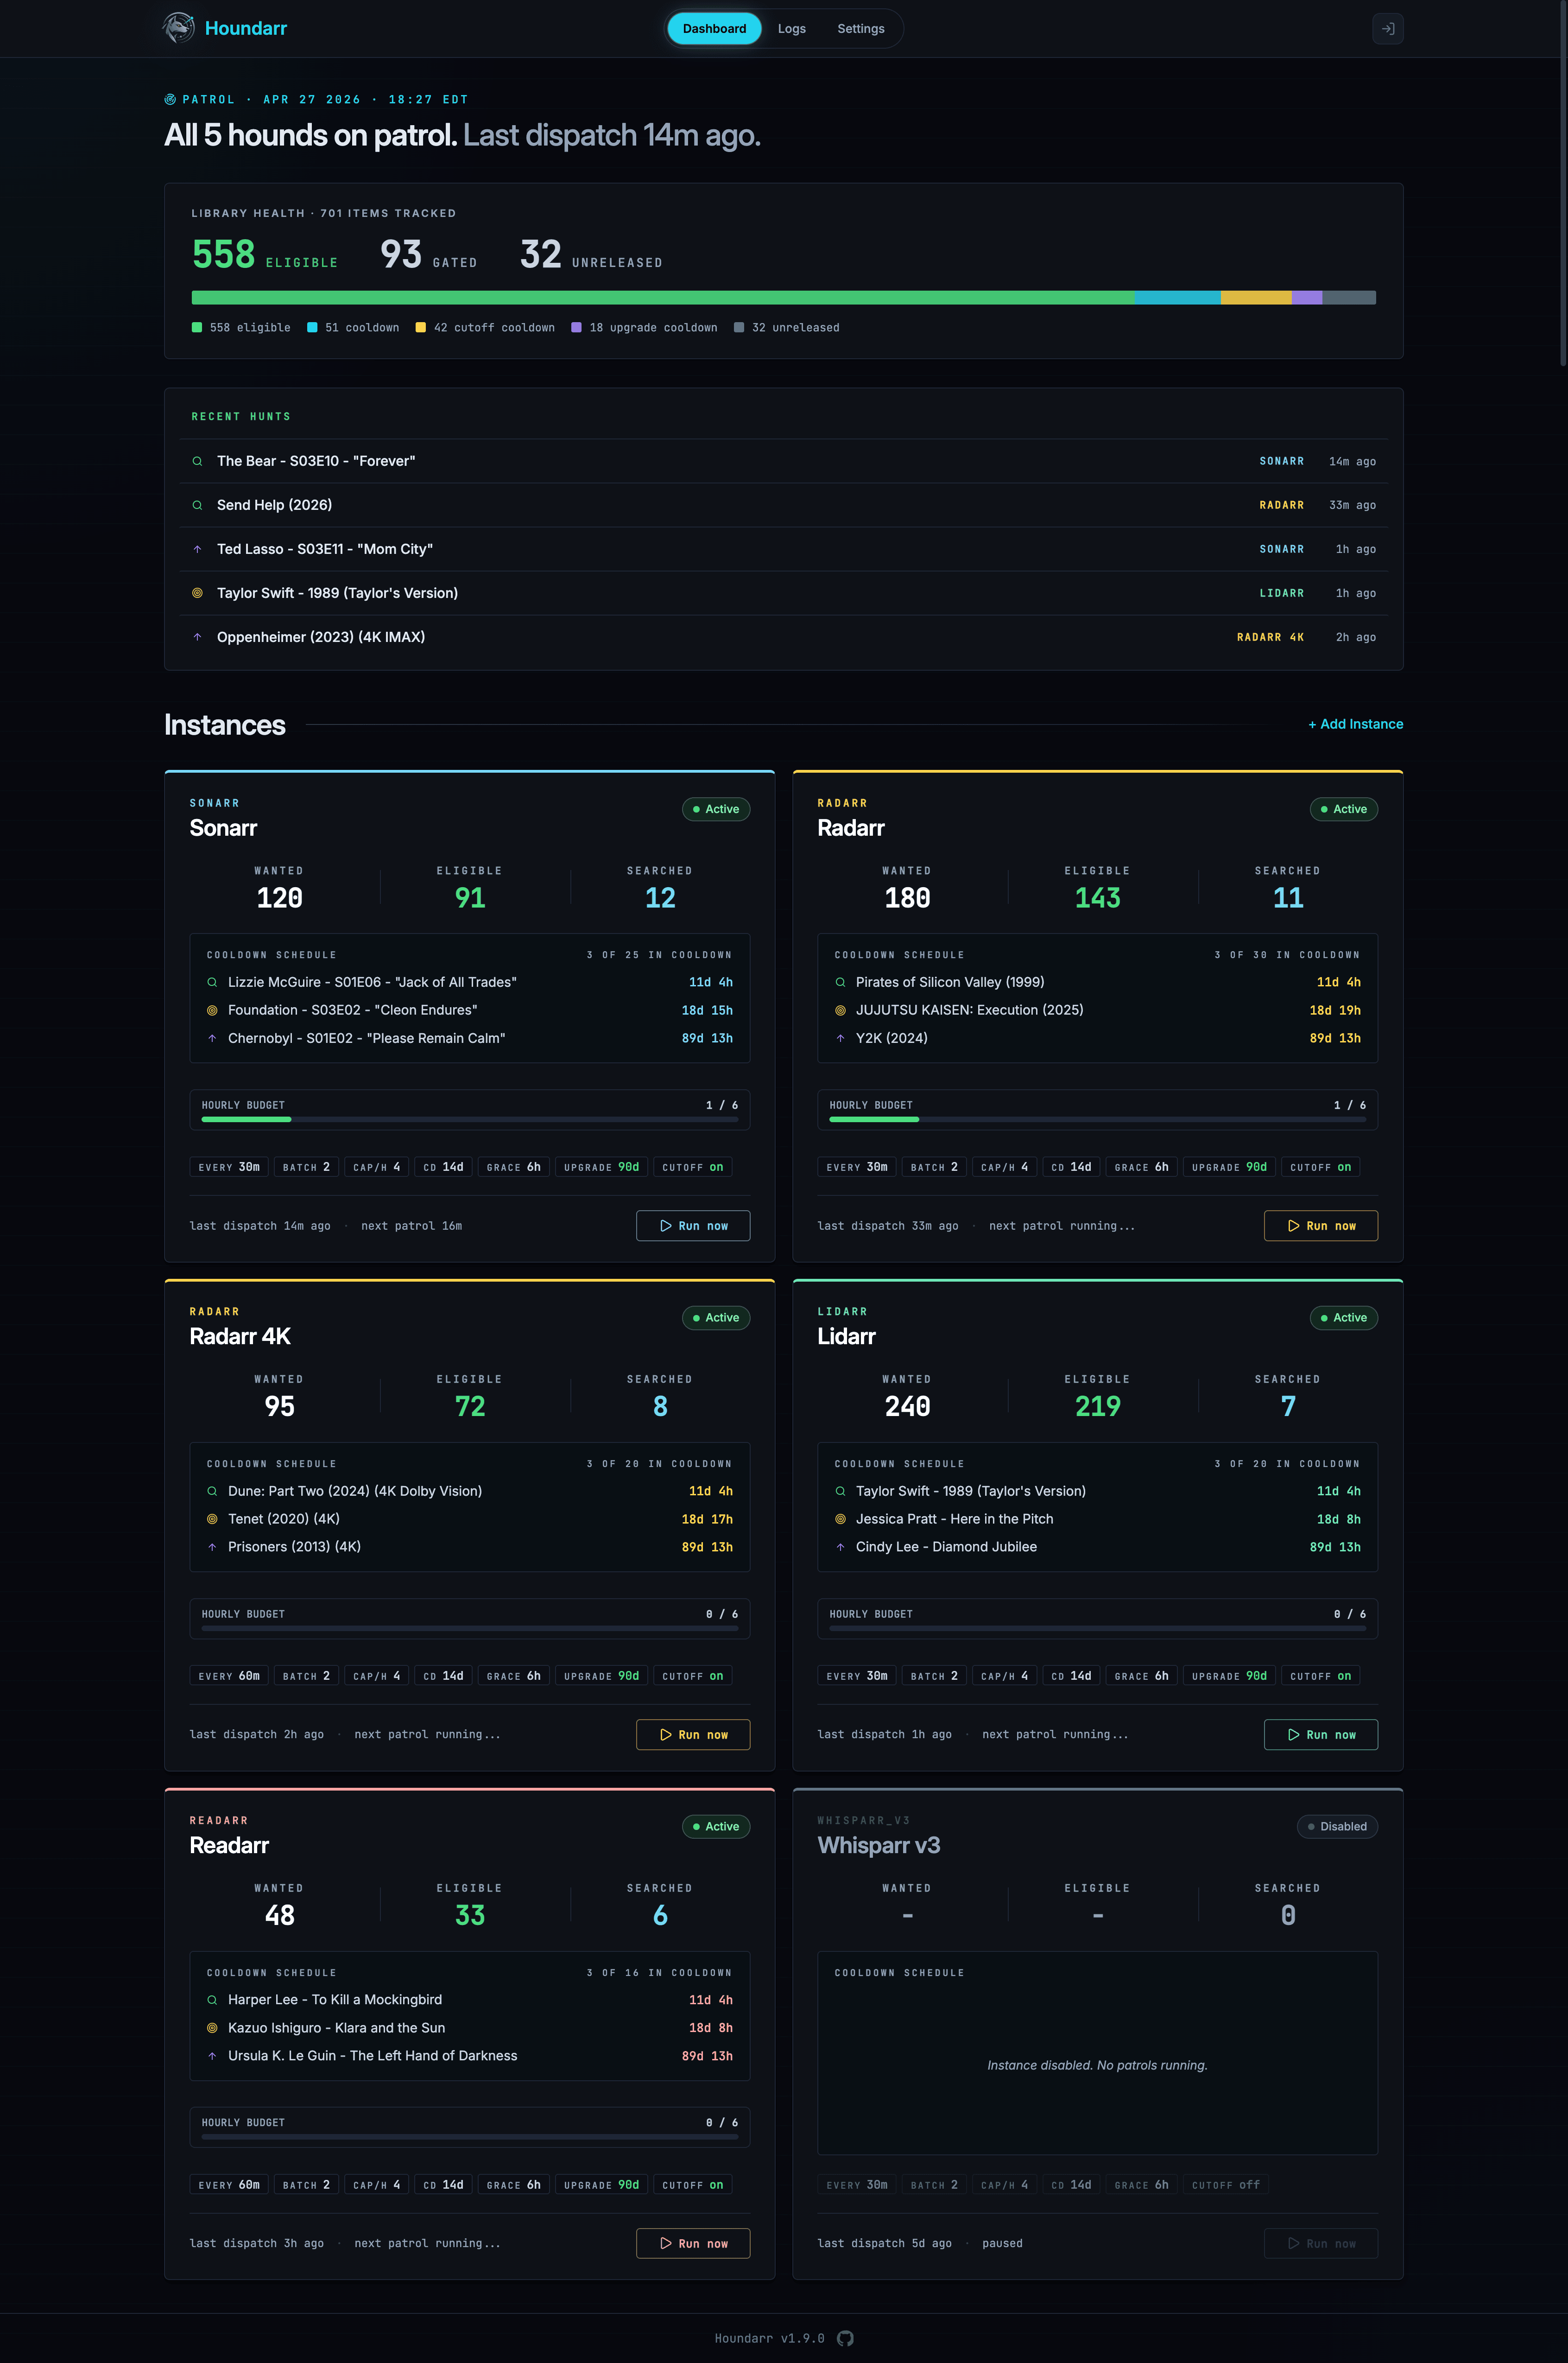Image resolution: width=1568 pixels, height=2363 pixels.
Task: Click the Instances section heading
Action: [x=225, y=724]
